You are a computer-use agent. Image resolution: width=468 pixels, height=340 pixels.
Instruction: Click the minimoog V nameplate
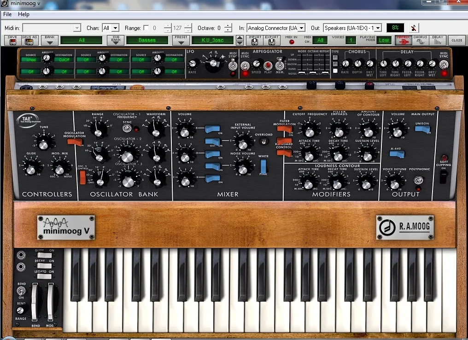click(66, 227)
